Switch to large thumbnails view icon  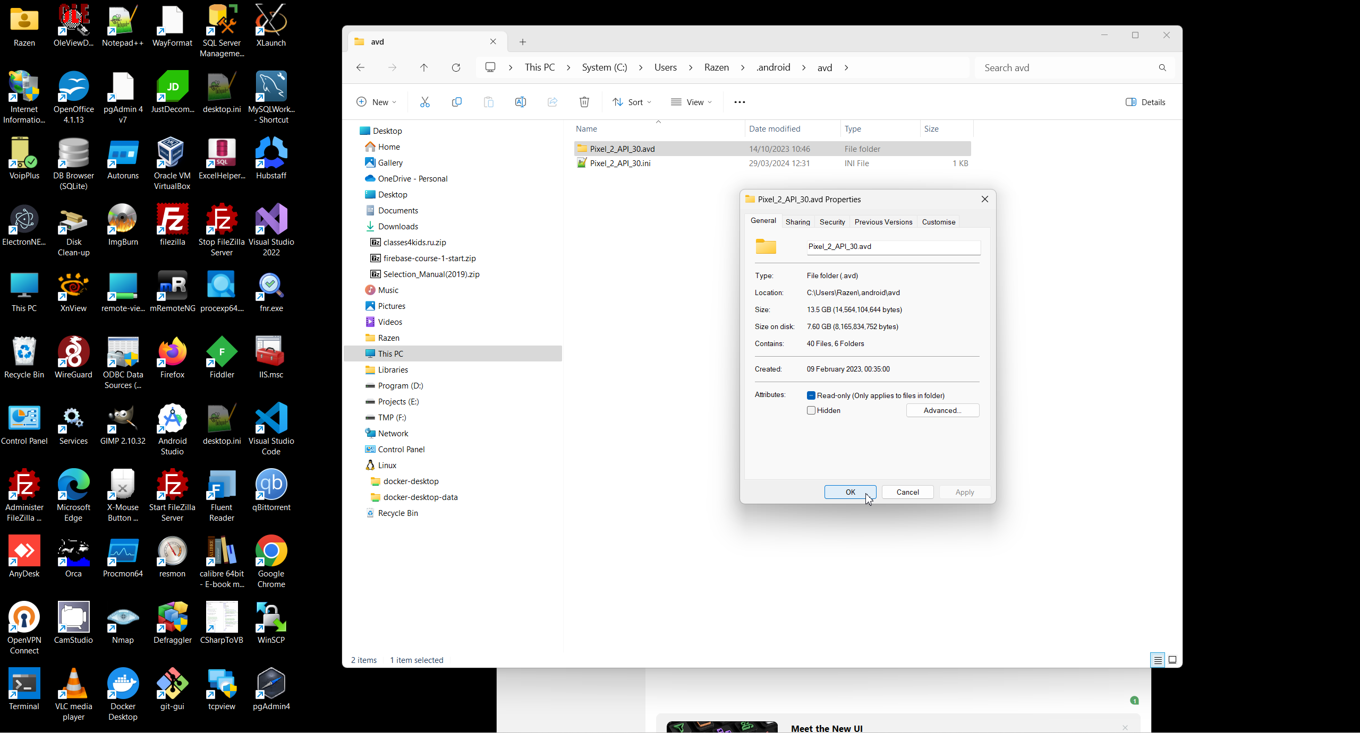pos(1172,660)
